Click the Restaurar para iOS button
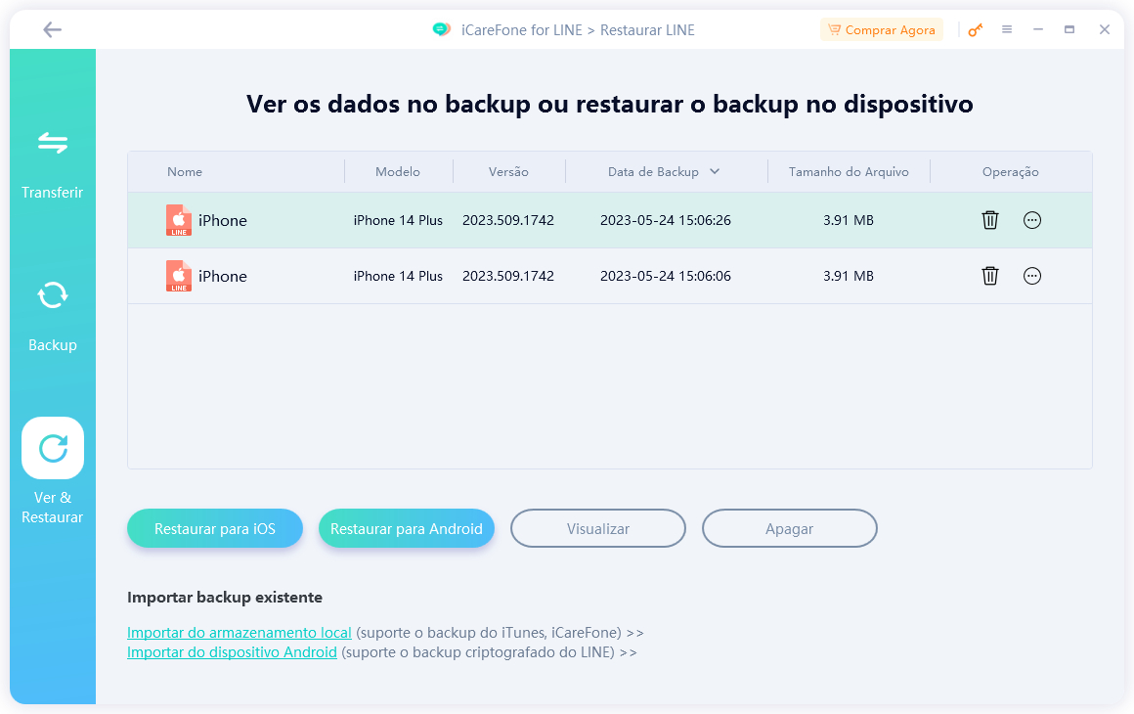The image size is (1134, 714). pos(214,528)
